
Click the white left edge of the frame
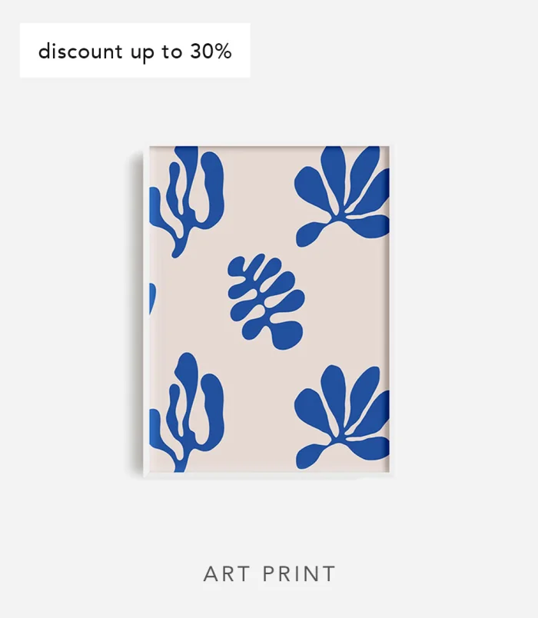[x=146, y=311]
